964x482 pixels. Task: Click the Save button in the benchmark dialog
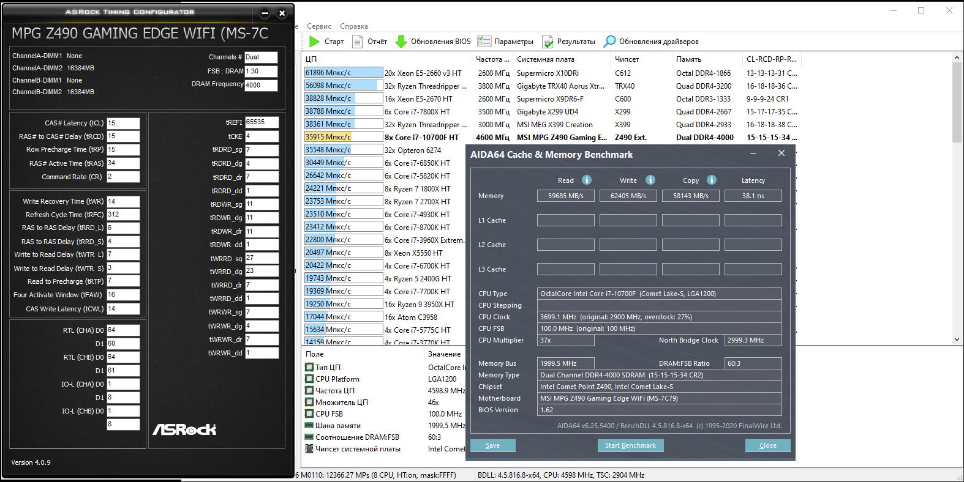point(493,445)
